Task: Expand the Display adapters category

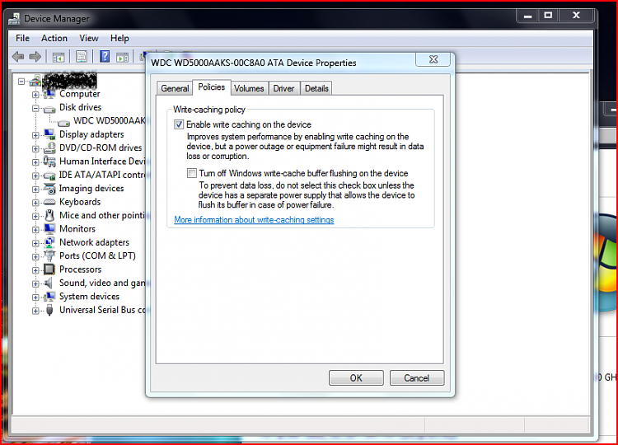Action: [35, 135]
